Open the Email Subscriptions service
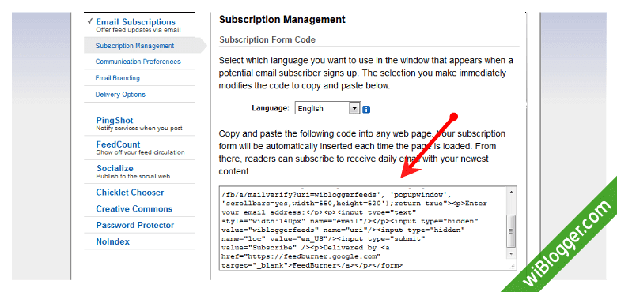This screenshot has height=292, width=617. [136, 22]
